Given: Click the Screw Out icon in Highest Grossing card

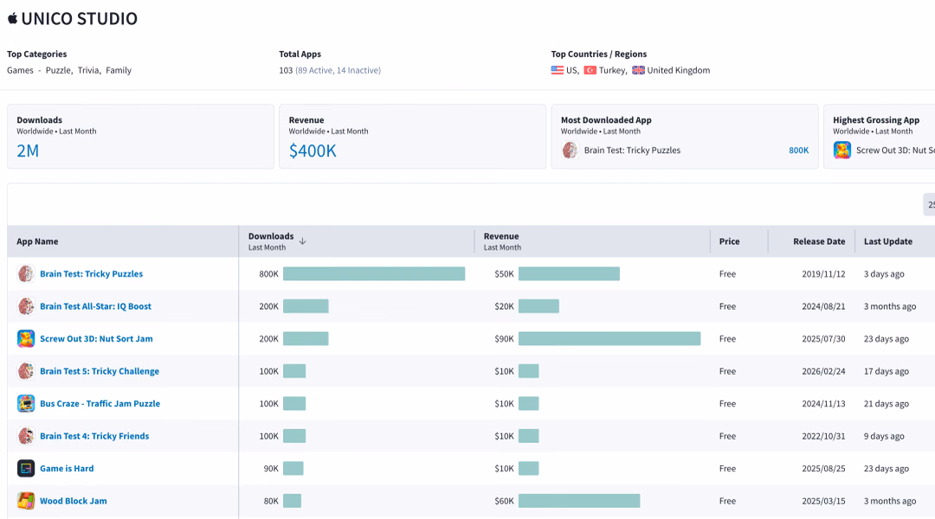Looking at the screenshot, I should coord(842,151).
